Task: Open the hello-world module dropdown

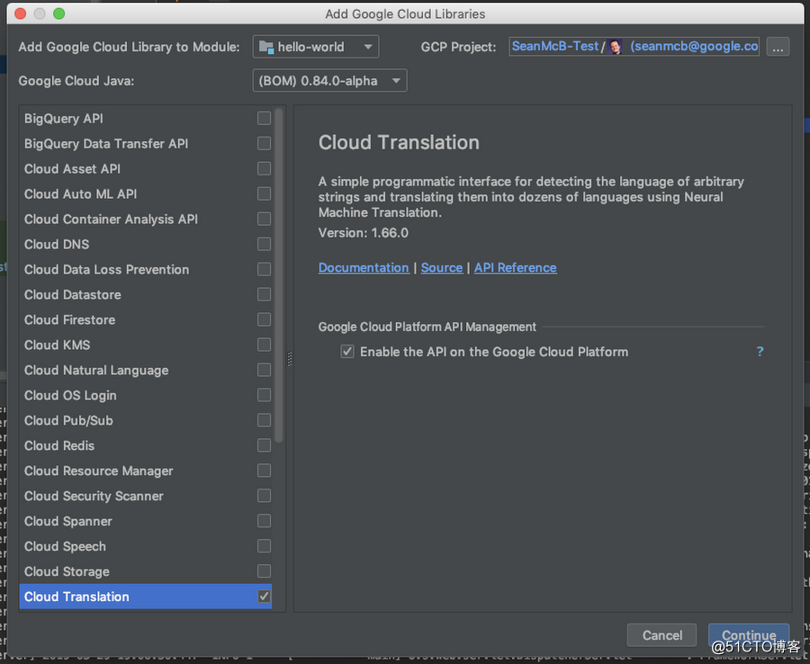Action: (316, 47)
